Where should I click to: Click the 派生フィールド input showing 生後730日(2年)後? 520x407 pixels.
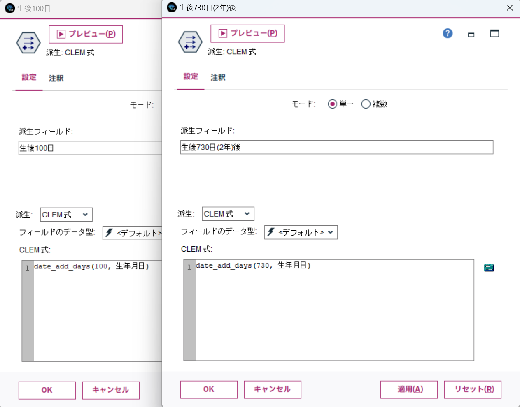337,147
